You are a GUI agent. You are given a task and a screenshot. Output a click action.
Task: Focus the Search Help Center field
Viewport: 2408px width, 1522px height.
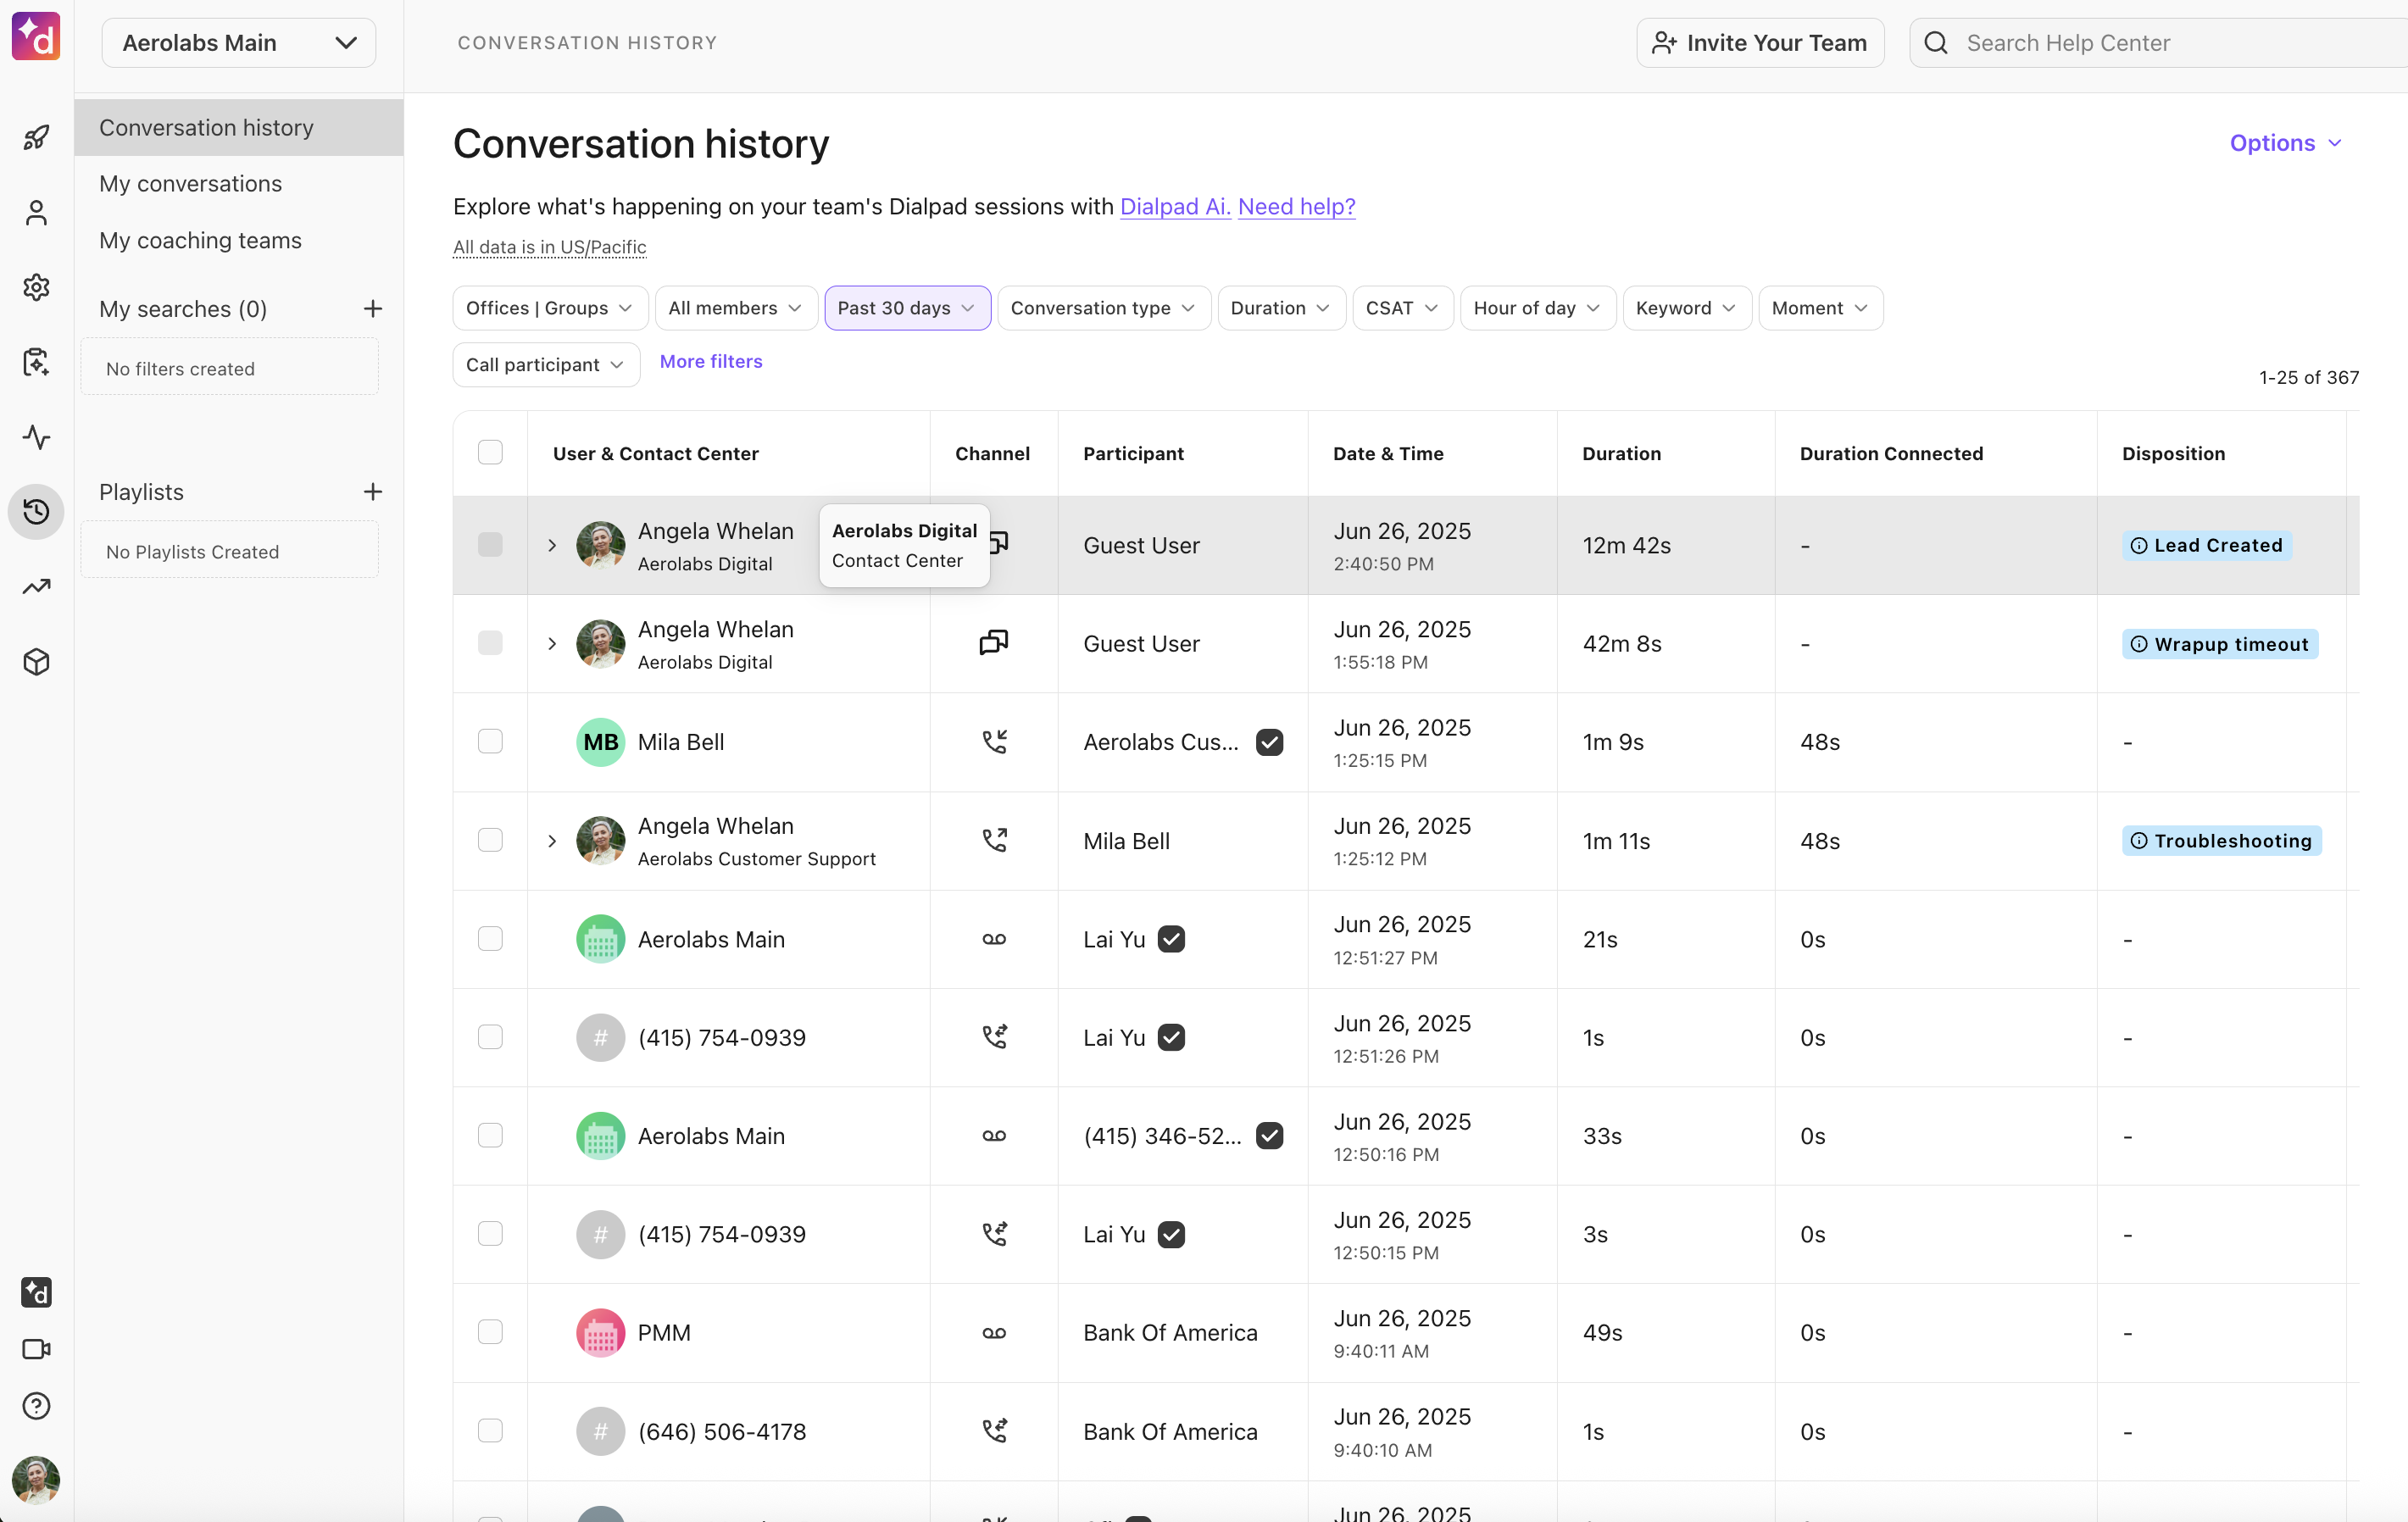tap(2158, 43)
